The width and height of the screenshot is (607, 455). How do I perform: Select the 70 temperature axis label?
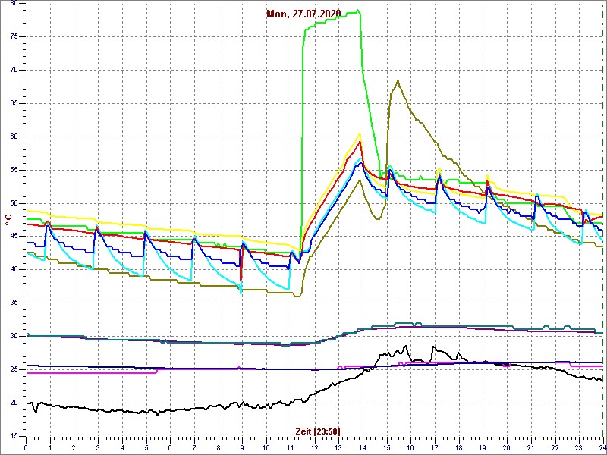[14, 70]
